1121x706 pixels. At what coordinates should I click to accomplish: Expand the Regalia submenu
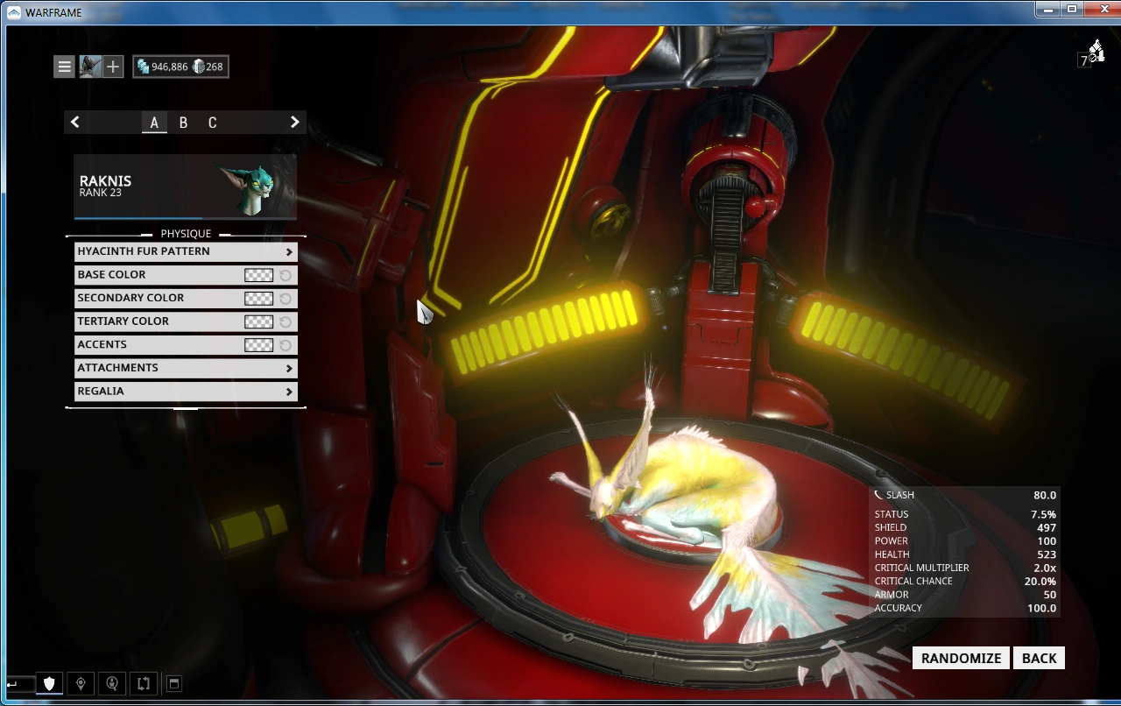point(186,392)
